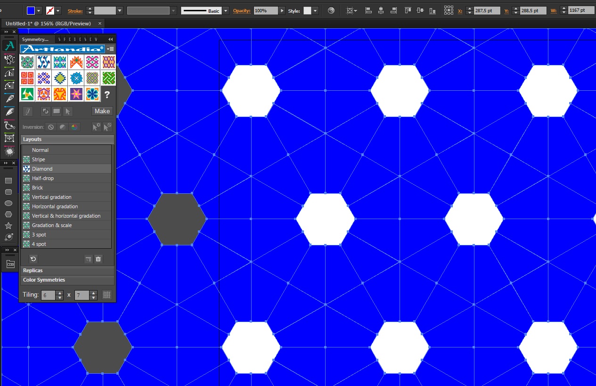Select the Star shape tool

(8, 226)
